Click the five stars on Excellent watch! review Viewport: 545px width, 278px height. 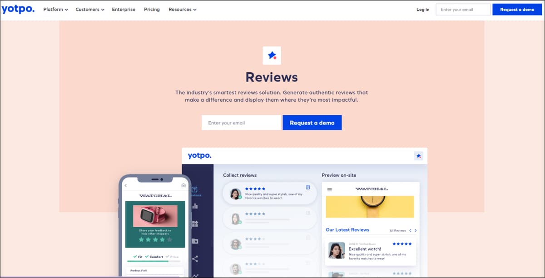(x=402, y=244)
